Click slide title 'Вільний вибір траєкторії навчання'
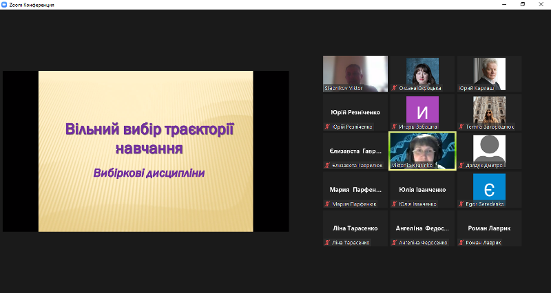The image size is (551, 293). tap(149, 139)
